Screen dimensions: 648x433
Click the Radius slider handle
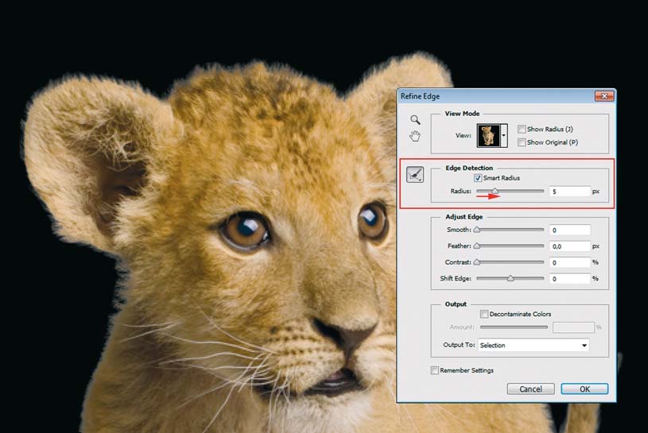[x=494, y=191]
